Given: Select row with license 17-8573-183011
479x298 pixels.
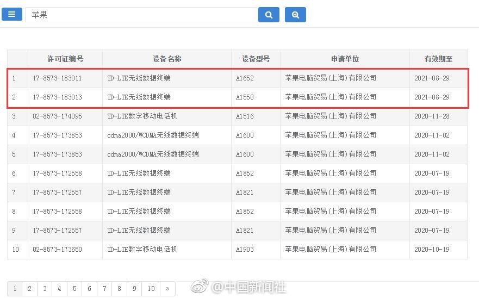Looking at the screenshot, I should click(57, 78).
